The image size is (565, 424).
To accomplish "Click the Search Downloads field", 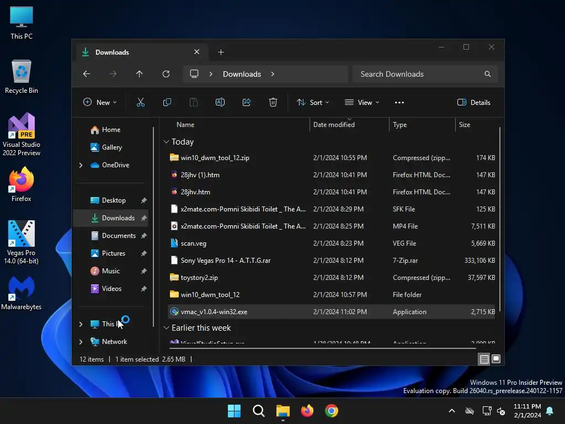I will [425, 74].
